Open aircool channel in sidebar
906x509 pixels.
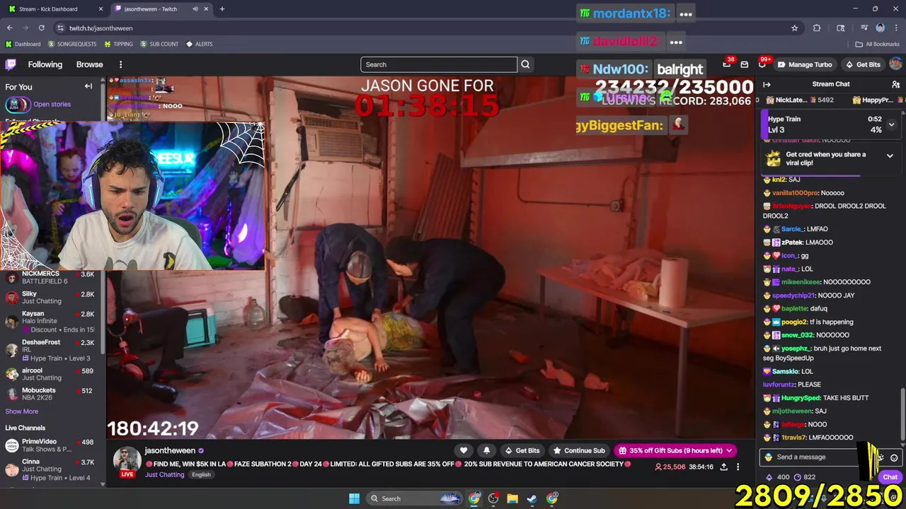pos(51,374)
